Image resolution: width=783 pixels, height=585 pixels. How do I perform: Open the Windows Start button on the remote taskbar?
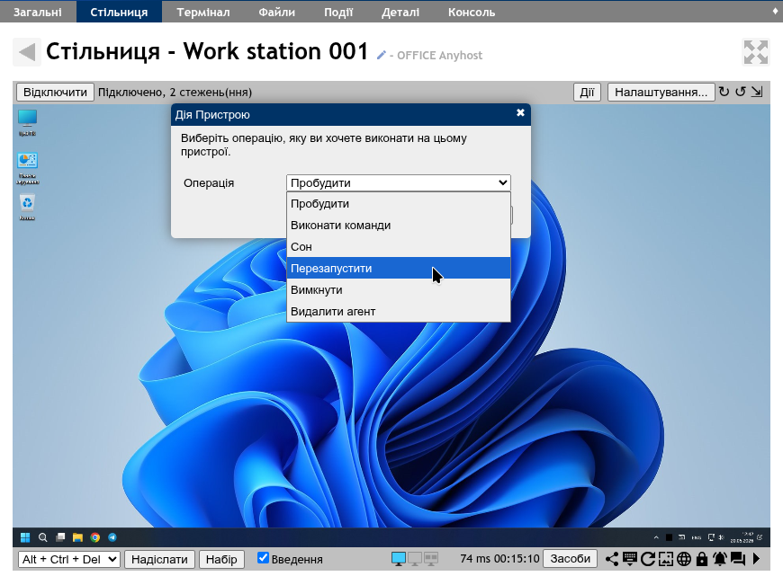point(25,537)
